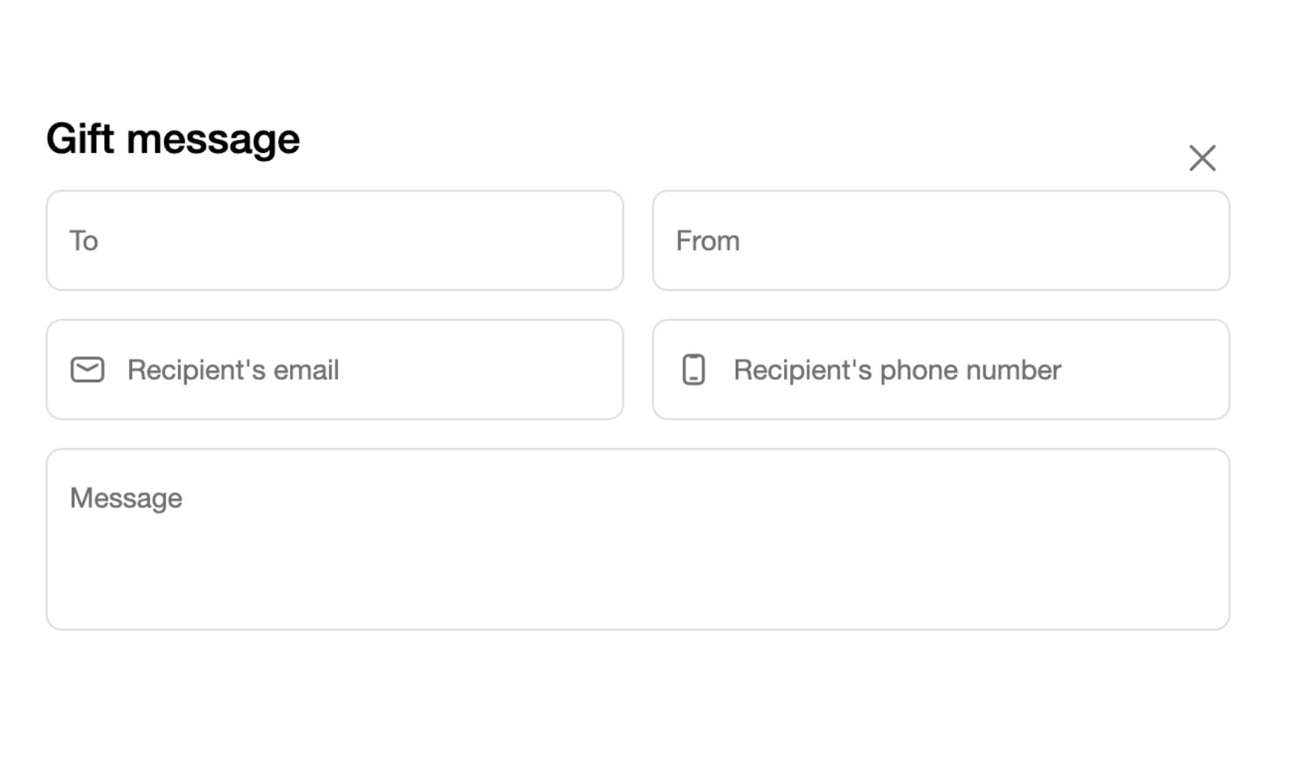
Task: Tap the mail icon beside Recipient's email
Action: click(x=87, y=369)
